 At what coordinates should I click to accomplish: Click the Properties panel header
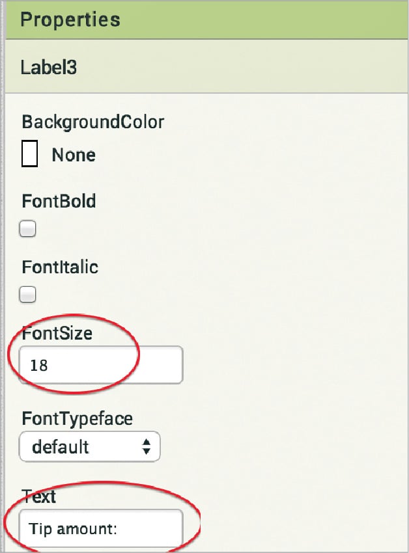[x=70, y=19]
